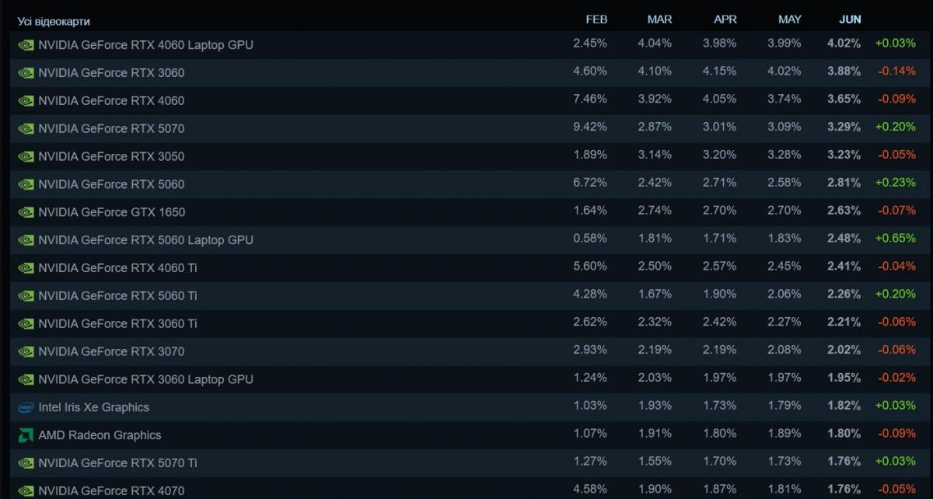Expand the Усі відеокарти section header
Screen dimensions: 933x499
click(x=54, y=21)
